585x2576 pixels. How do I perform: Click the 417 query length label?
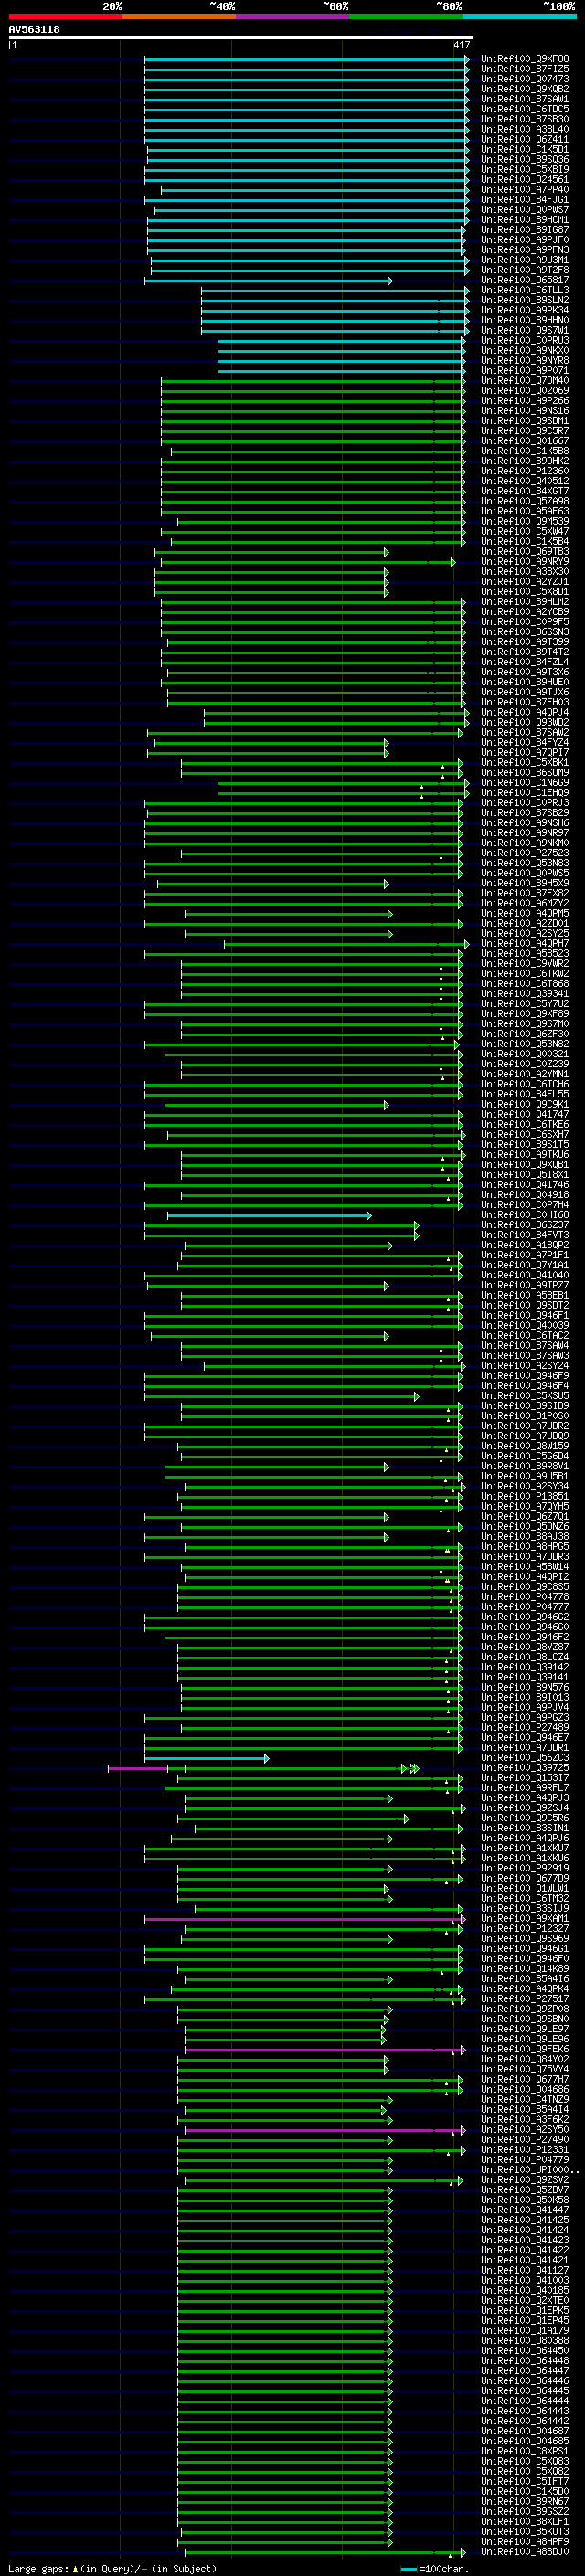pyautogui.click(x=461, y=45)
